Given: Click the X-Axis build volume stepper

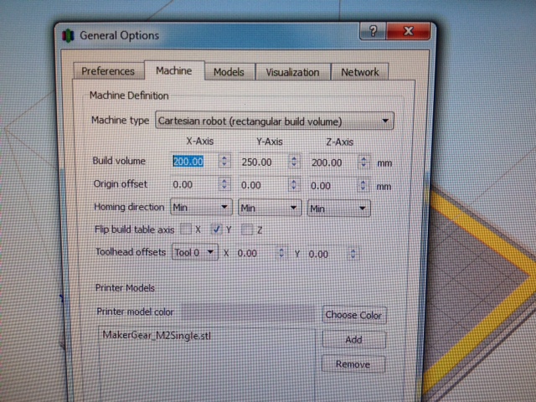Looking at the screenshot, I should pos(224,161).
